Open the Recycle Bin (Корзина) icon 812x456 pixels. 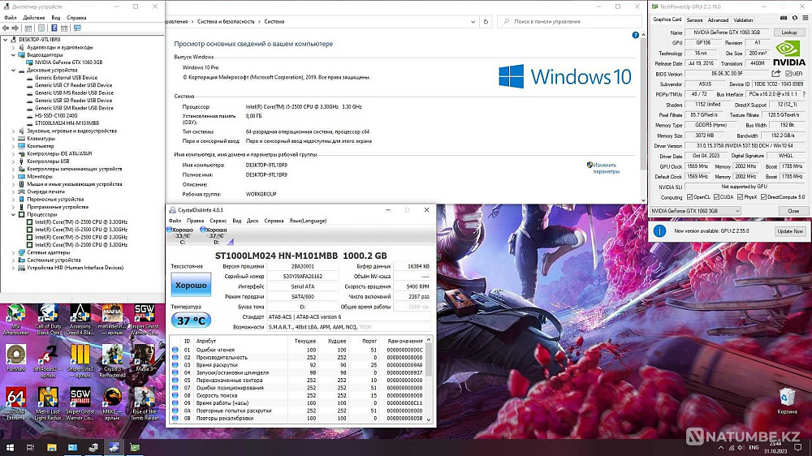pos(787,401)
